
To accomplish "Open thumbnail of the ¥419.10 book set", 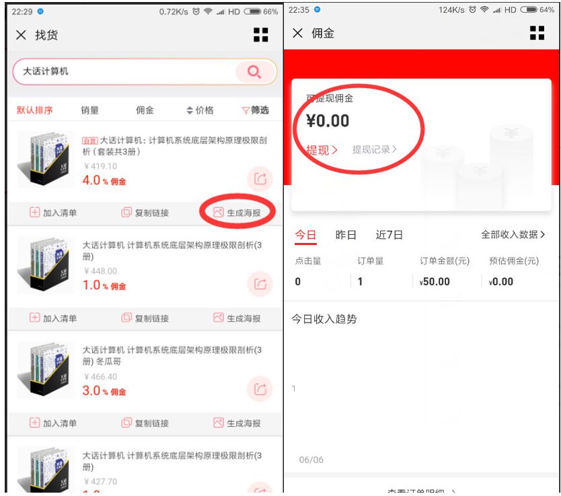I will click(46, 159).
